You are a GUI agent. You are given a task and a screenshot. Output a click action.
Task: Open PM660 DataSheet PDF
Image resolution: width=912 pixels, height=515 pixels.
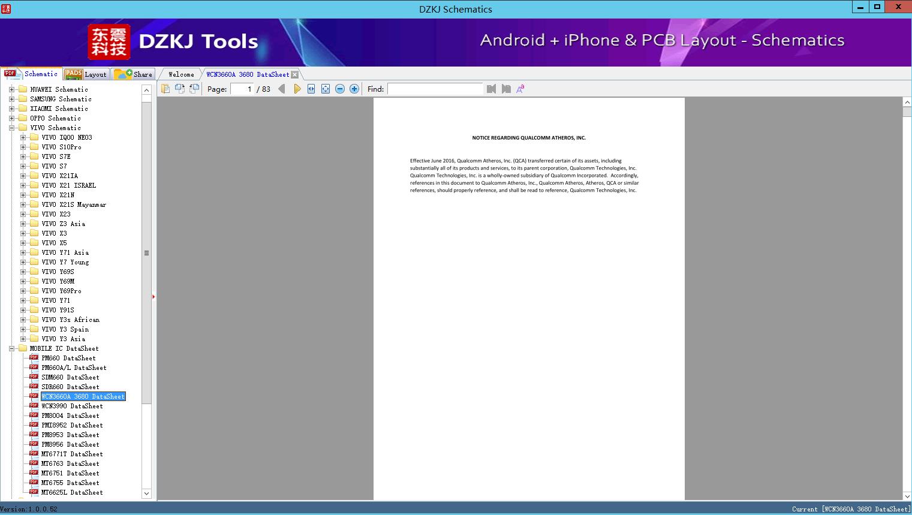pos(68,358)
